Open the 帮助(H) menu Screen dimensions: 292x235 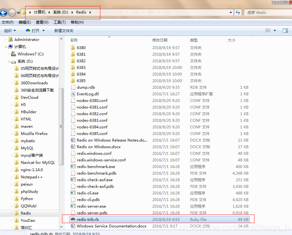pyautogui.click(x=77, y=22)
